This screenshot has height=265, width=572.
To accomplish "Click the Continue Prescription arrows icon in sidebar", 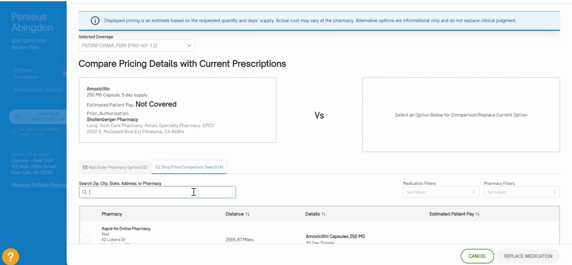I will [17, 117].
